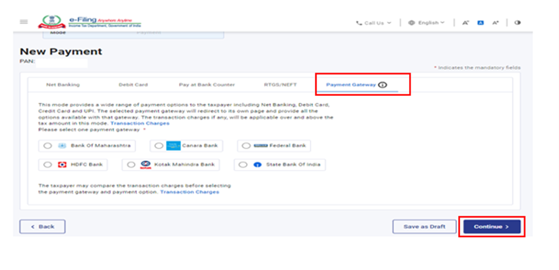Select the State Bank Of India option
559x270 pixels.
pyautogui.click(x=242, y=165)
